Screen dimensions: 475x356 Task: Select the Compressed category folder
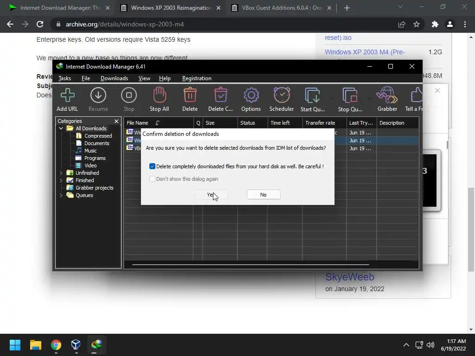(x=95, y=136)
